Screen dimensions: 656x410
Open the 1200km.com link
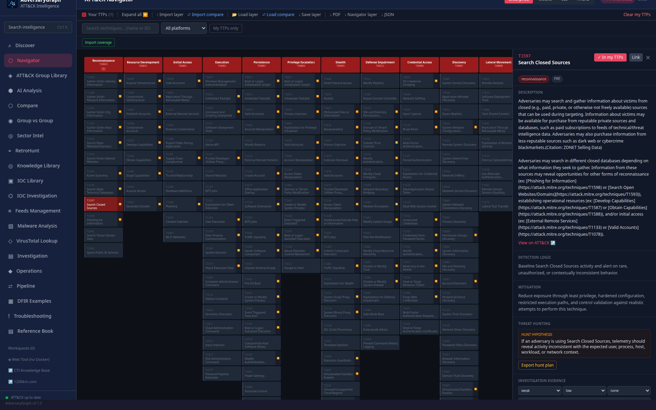click(x=23, y=382)
